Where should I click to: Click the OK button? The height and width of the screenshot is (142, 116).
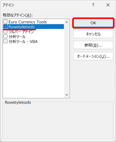pos(93,23)
